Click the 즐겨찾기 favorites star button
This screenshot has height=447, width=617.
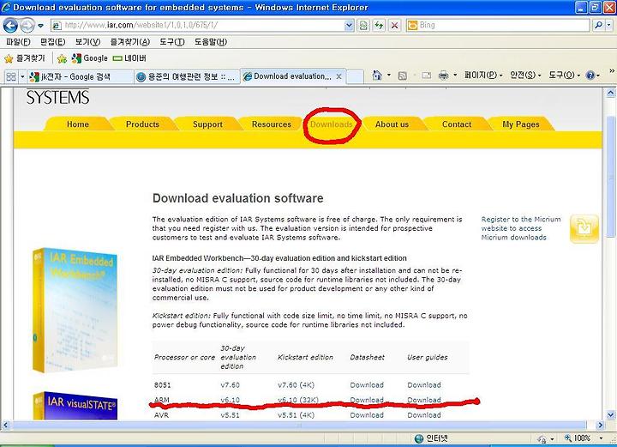24,58
